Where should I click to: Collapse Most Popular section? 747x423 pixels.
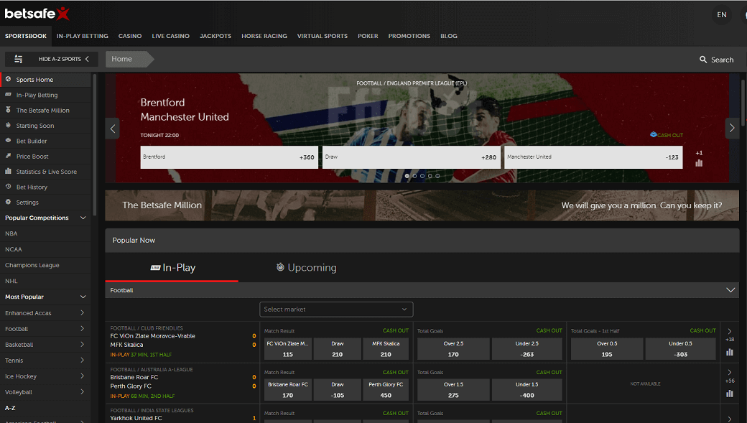83,297
